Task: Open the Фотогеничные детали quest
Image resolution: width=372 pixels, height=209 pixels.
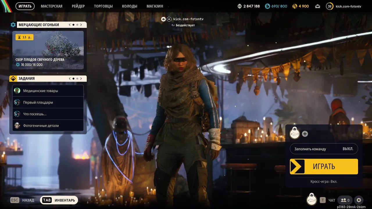Action: 48,125
